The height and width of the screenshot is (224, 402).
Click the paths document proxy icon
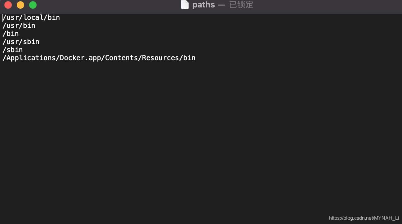pos(185,5)
